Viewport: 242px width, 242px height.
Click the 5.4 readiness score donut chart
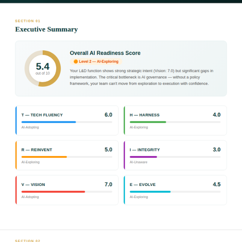[x=43, y=69]
